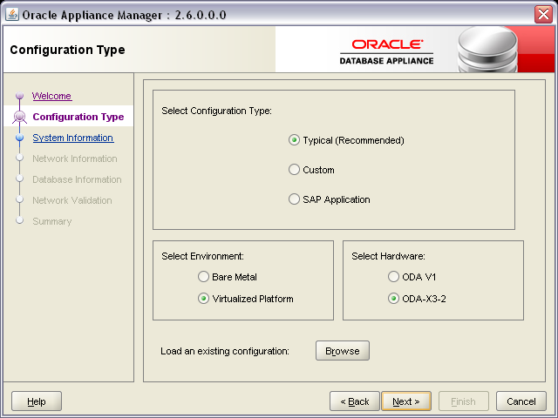Jump to System Information step
Image resolution: width=558 pixels, height=418 pixels.
coord(73,138)
